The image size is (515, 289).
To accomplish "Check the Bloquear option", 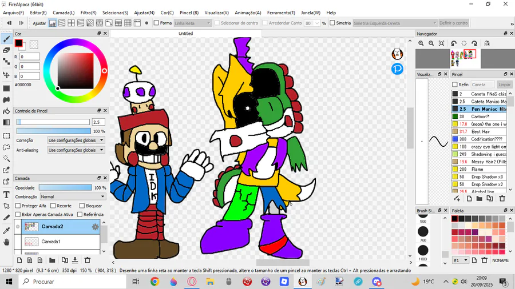I will (x=82, y=206).
